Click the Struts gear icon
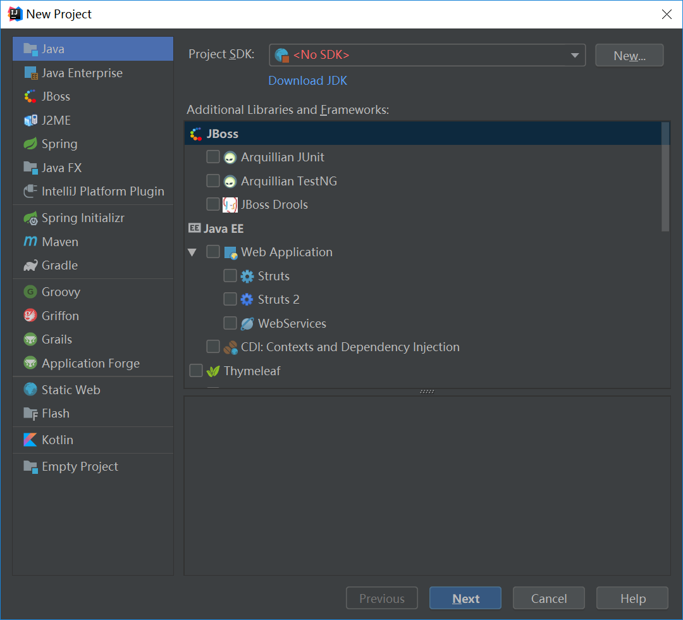The image size is (683, 620). click(247, 276)
